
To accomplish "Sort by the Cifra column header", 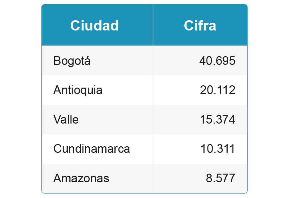I will (x=200, y=26).
